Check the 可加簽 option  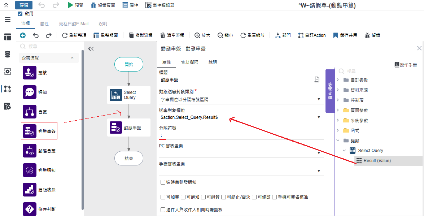pyautogui.click(x=163, y=197)
